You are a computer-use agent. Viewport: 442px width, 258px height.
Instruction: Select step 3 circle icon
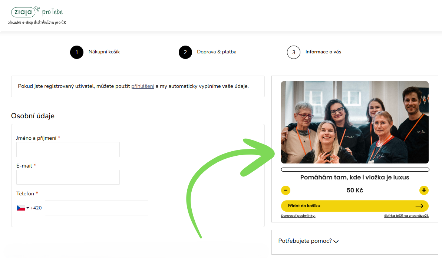coord(293,52)
